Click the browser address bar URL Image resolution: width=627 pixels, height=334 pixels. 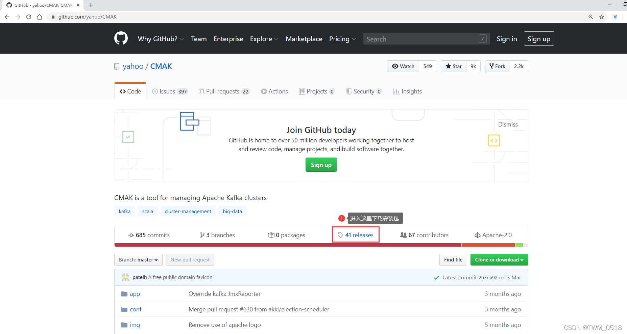[x=88, y=17]
